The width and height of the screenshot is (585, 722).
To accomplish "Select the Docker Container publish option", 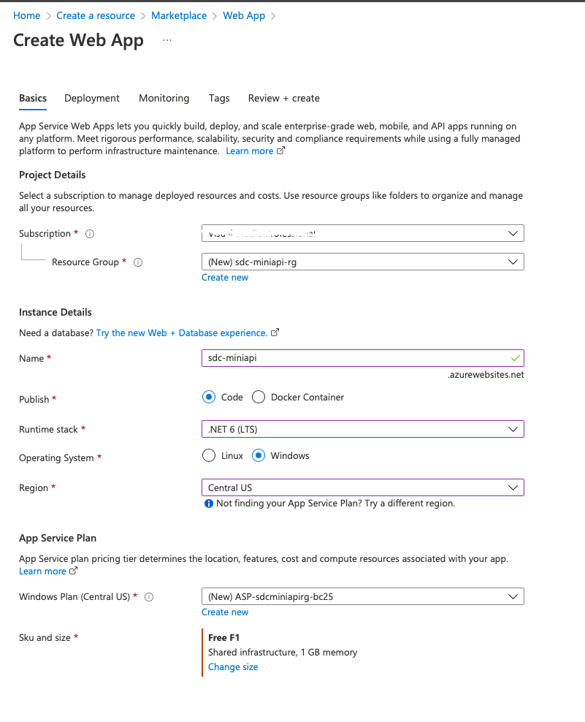I will coord(259,397).
